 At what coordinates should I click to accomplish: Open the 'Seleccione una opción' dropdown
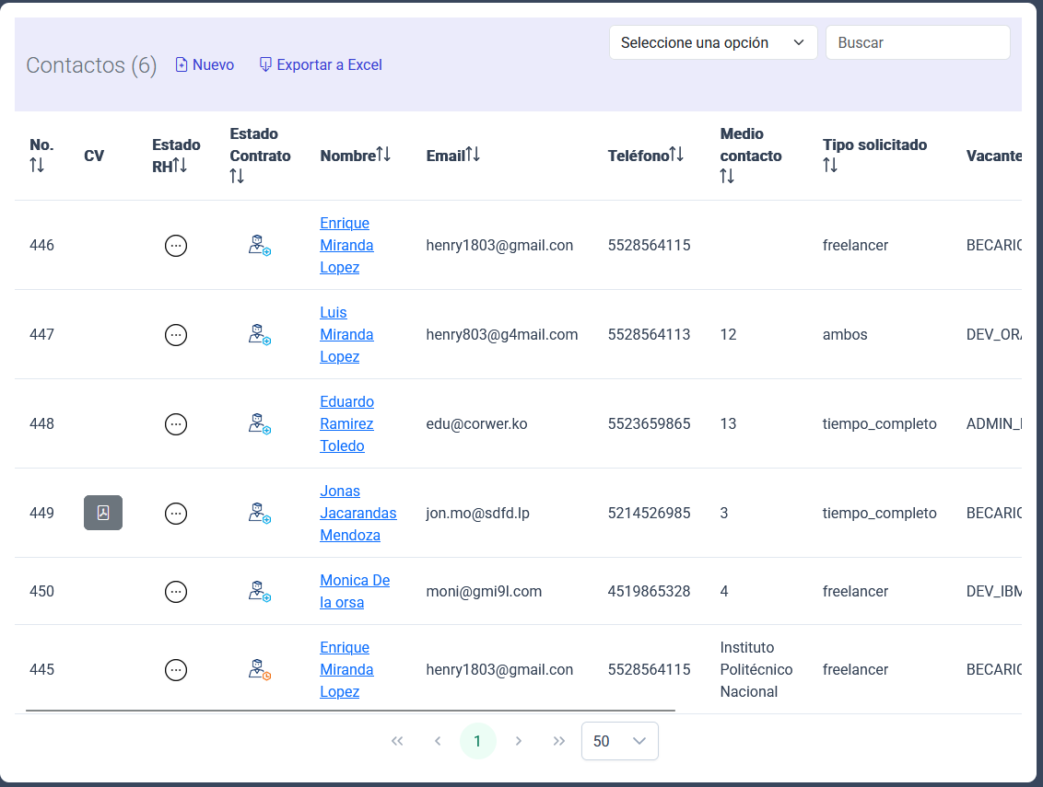pos(713,42)
